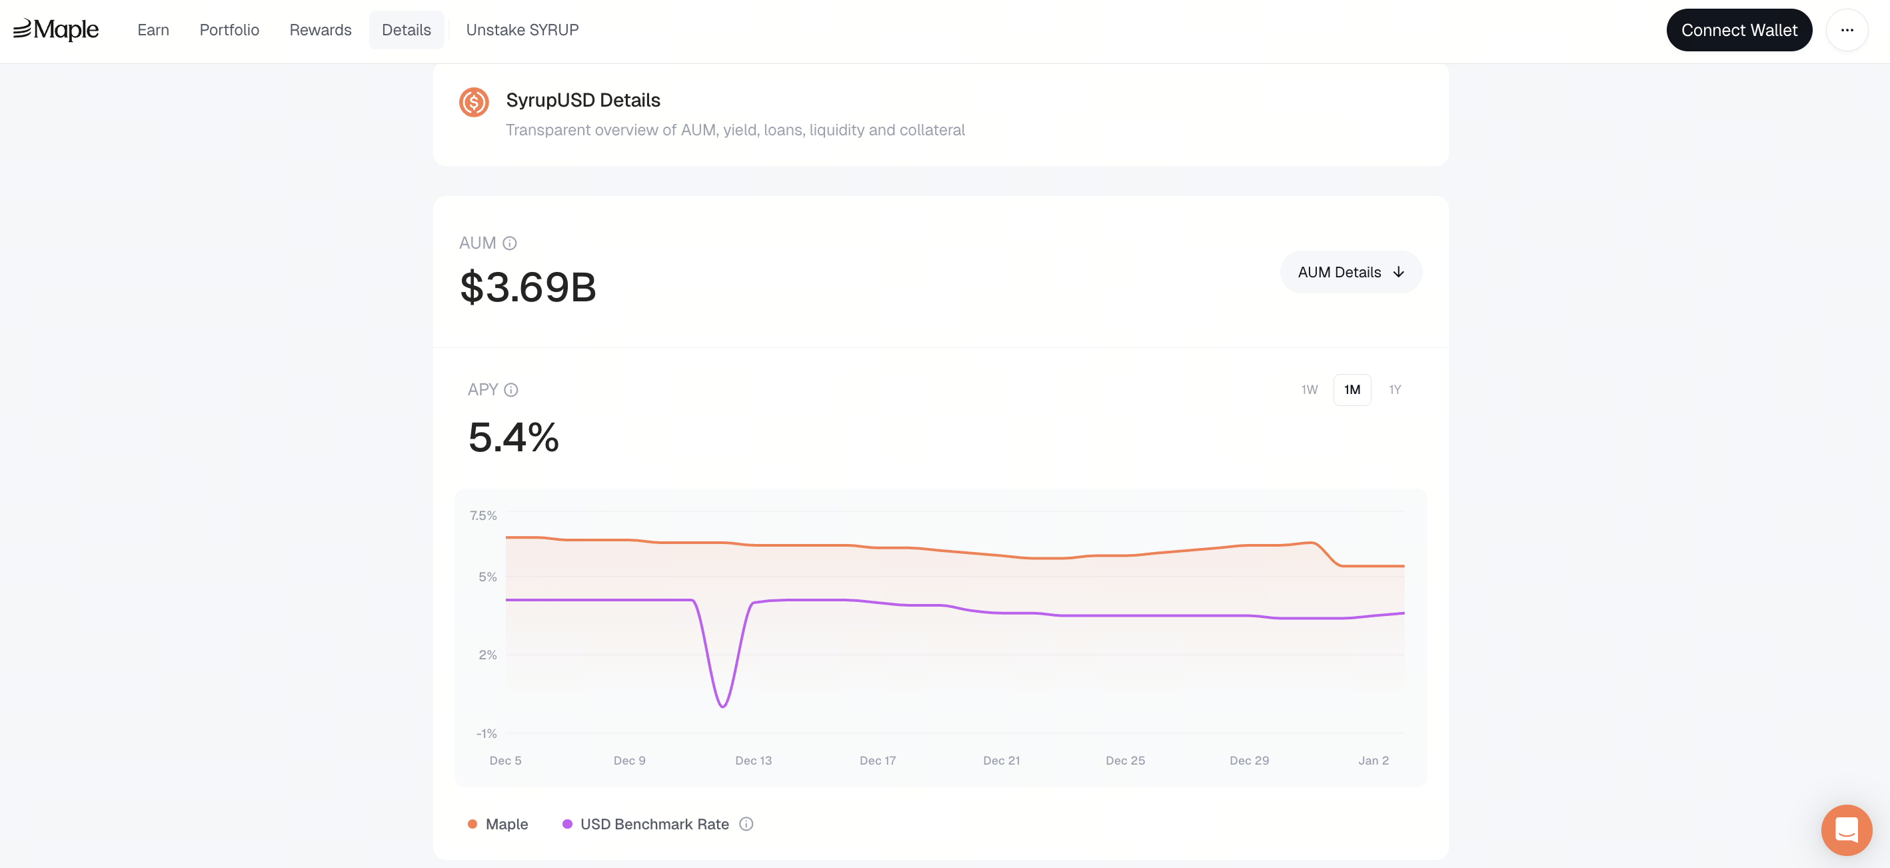Click the orange Maple legend dot
Screen dimensions: 1890x868
pos(472,824)
